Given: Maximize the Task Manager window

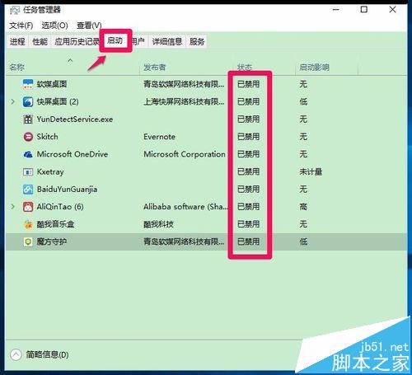Looking at the screenshot, I should click(364, 10).
